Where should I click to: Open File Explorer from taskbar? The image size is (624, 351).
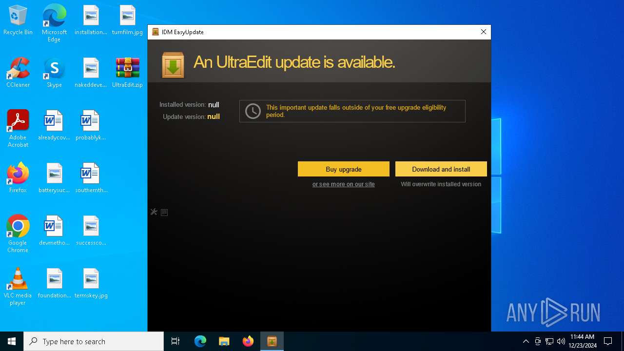coord(224,341)
